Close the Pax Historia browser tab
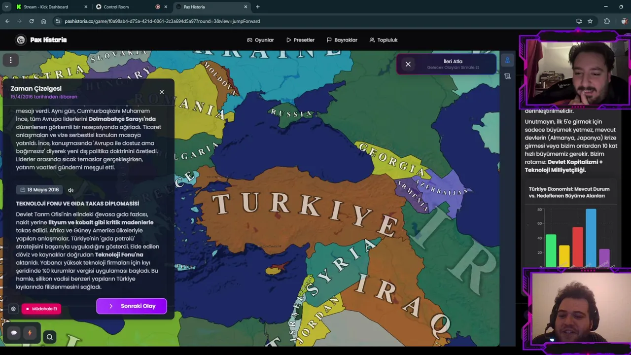Viewport: 631px width, 355px height. (x=246, y=7)
